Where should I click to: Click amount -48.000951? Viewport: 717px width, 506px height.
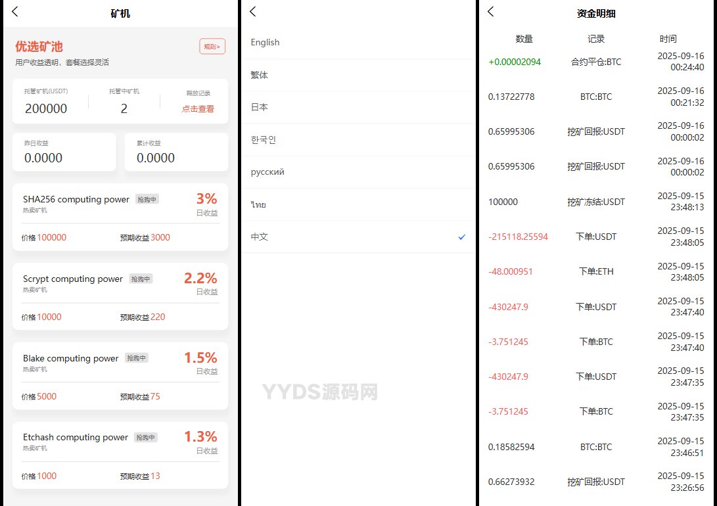(x=511, y=271)
